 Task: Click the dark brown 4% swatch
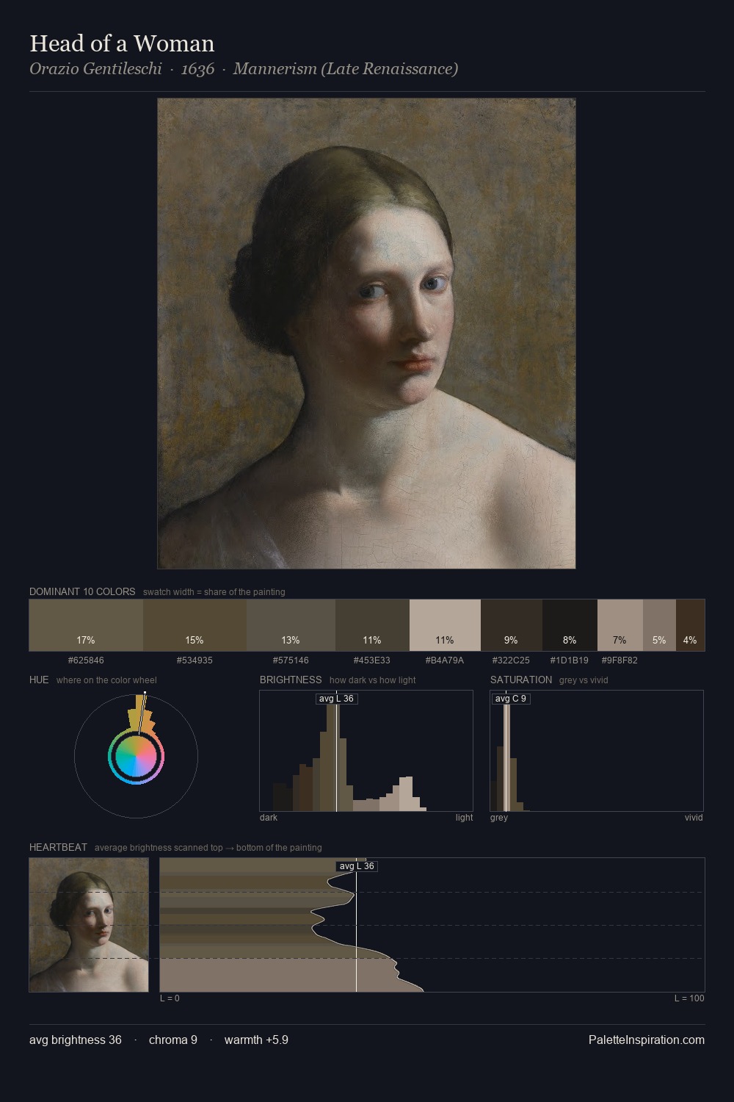tap(690, 625)
